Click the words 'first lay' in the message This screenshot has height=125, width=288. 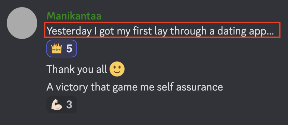click(149, 31)
